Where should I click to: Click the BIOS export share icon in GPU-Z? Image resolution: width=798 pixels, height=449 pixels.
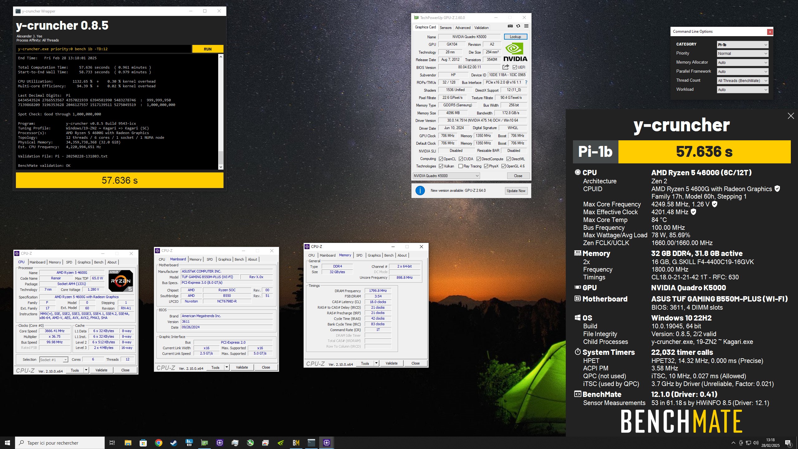coord(506,67)
